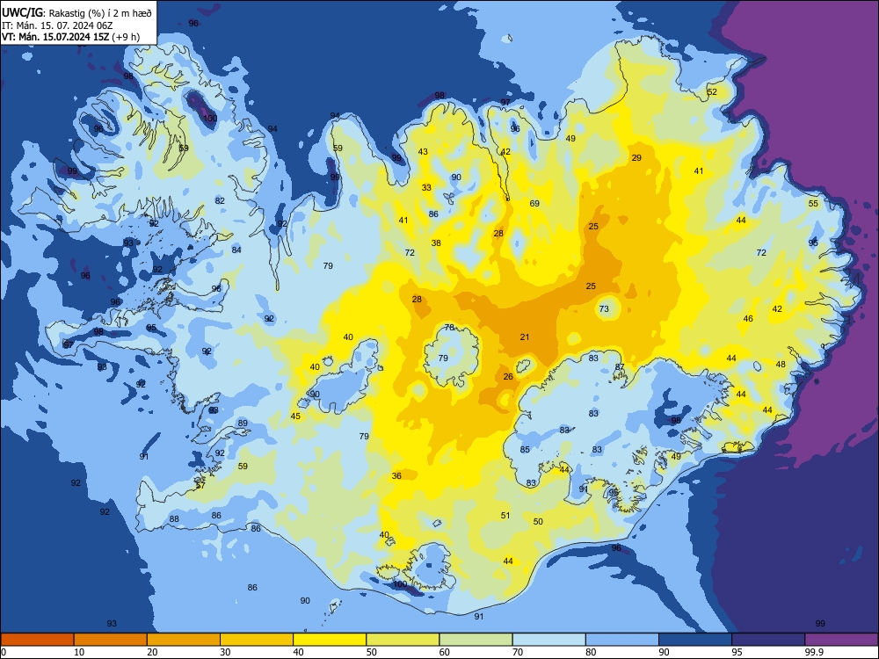This screenshot has width=879, height=659.
Task: Click the medium blue 80–90 legend swatch
Action: 622,640
